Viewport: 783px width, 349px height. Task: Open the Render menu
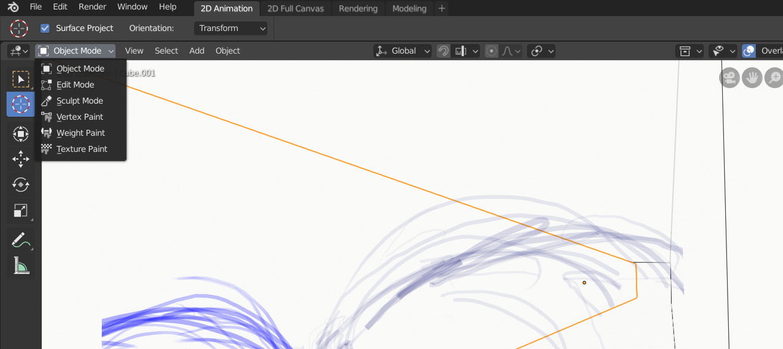tap(92, 7)
